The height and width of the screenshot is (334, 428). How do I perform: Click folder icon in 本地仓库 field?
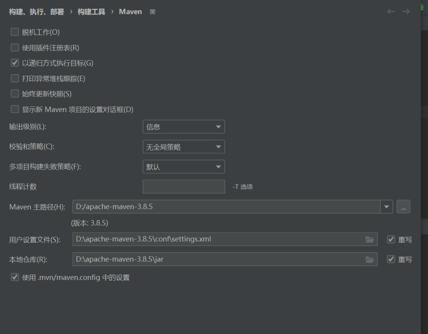coord(369,259)
